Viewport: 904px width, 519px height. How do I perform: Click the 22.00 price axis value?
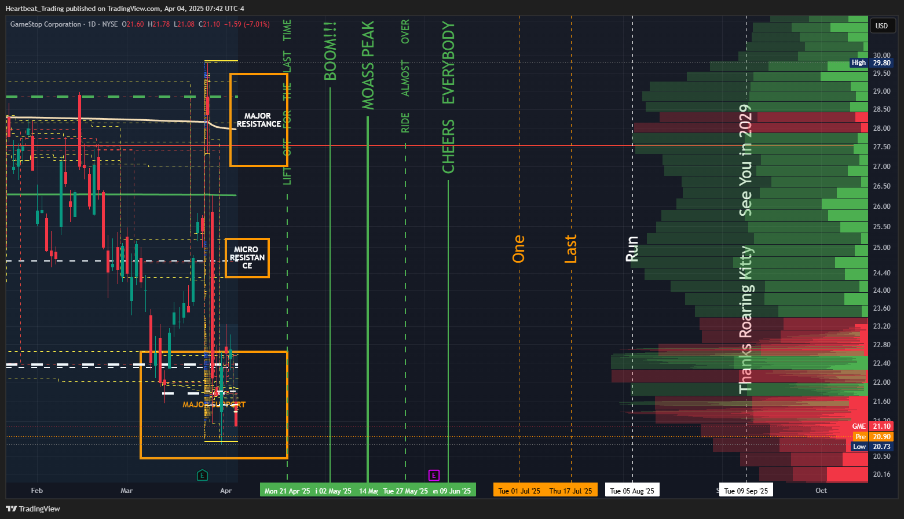(881, 382)
